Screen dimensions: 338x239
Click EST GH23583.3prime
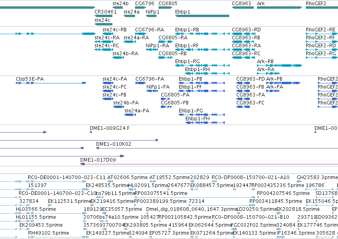(317, 177)
